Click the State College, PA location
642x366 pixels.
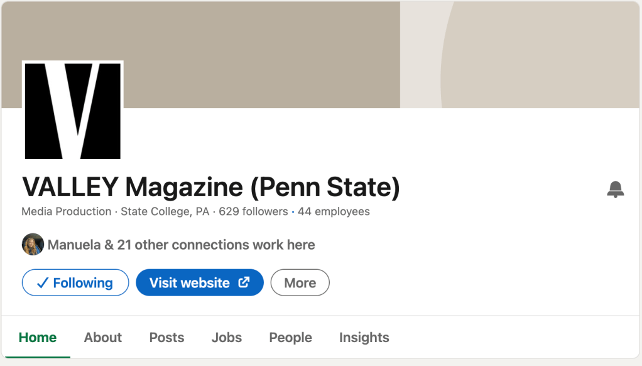165,212
